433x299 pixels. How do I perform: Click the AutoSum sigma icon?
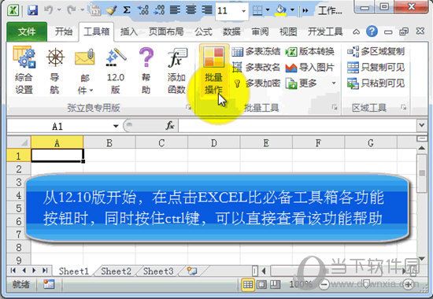click(127, 10)
